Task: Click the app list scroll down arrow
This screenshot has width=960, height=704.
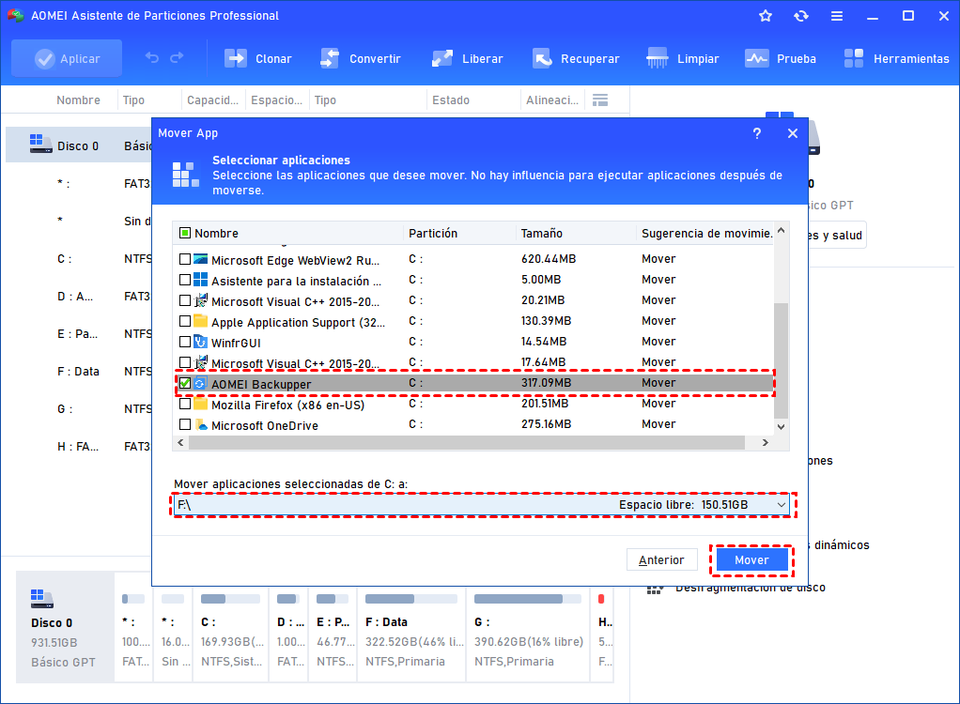Action: (782, 427)
